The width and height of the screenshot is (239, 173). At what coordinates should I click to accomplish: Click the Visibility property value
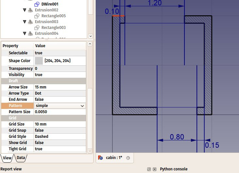60,75
